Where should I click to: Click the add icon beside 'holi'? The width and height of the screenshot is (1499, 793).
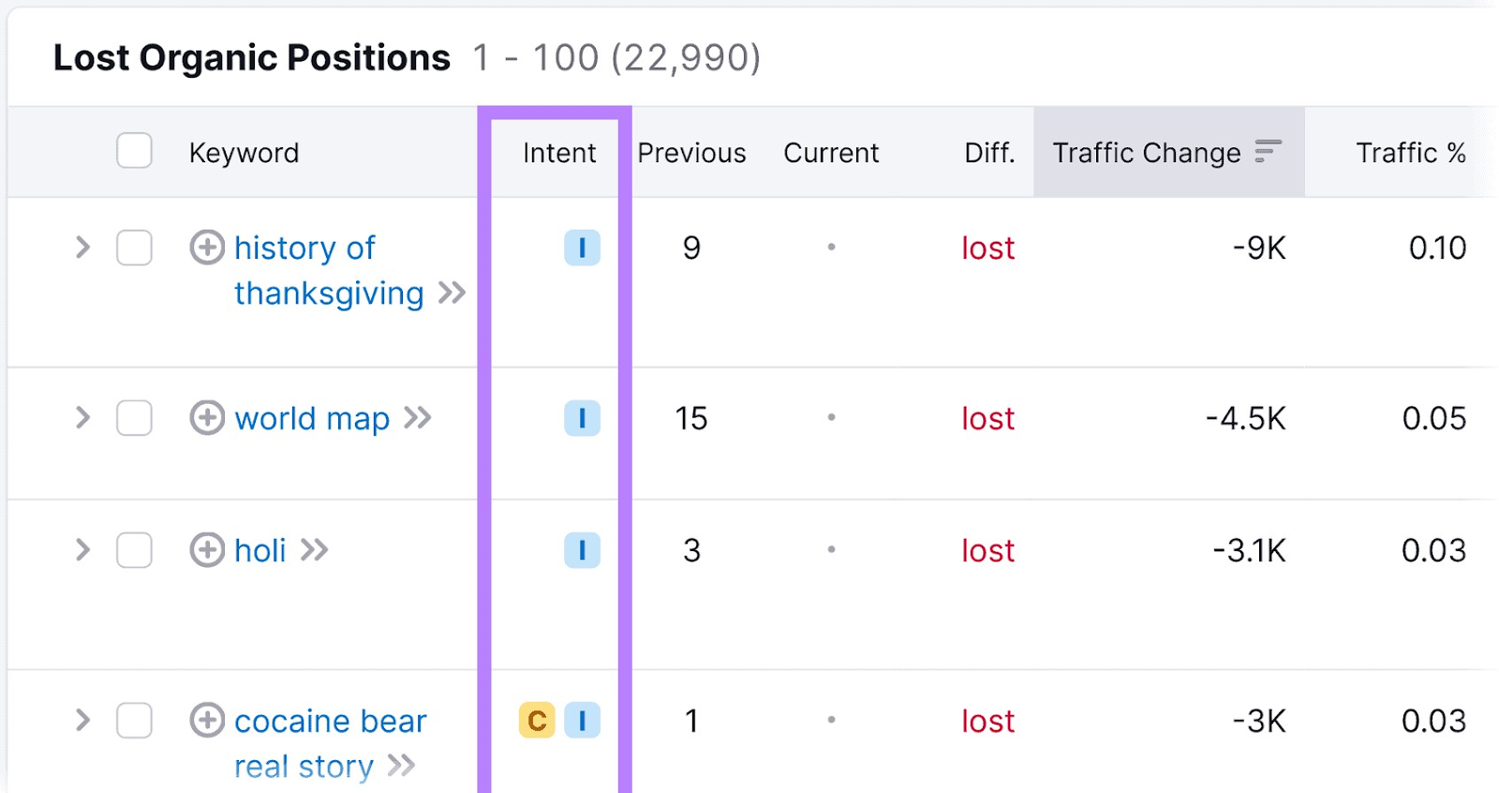(207, 550)
